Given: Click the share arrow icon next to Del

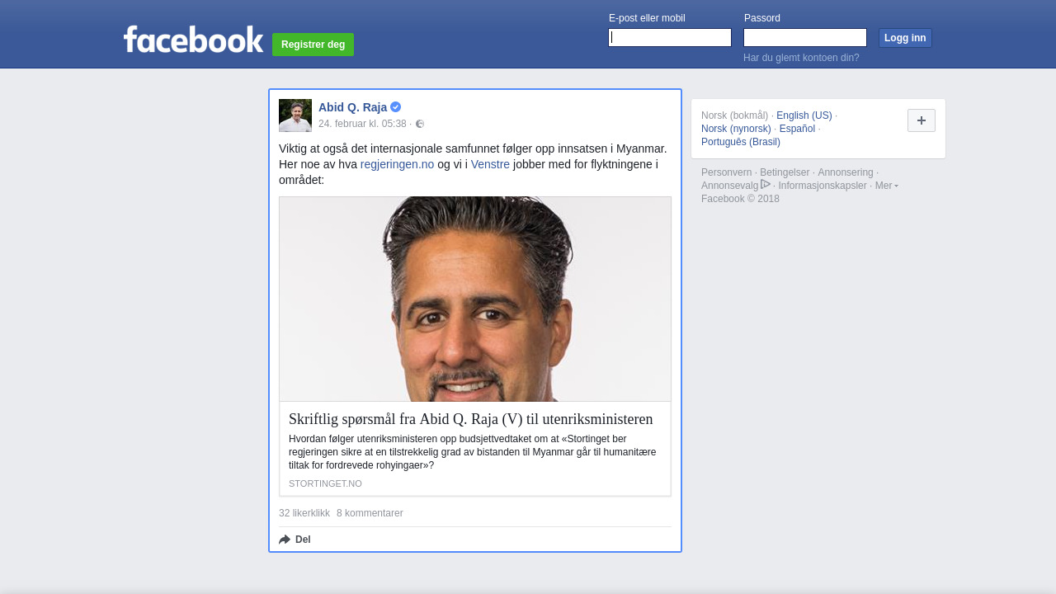Looking at the screenshot, I should pos(285,540).
